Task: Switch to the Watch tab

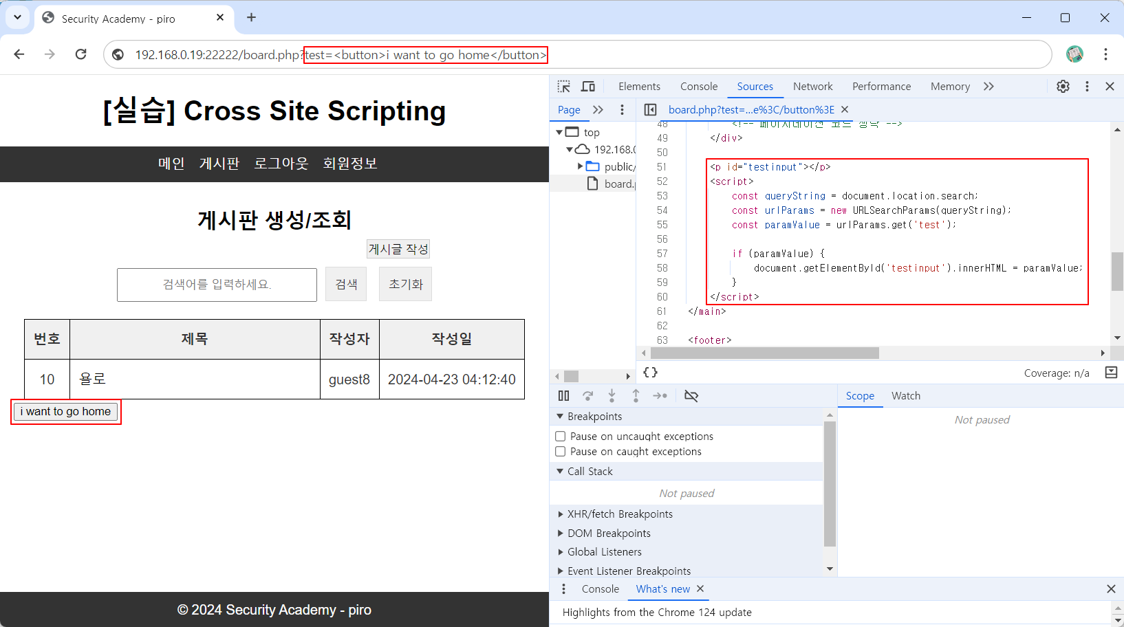Action: (906, 396)
